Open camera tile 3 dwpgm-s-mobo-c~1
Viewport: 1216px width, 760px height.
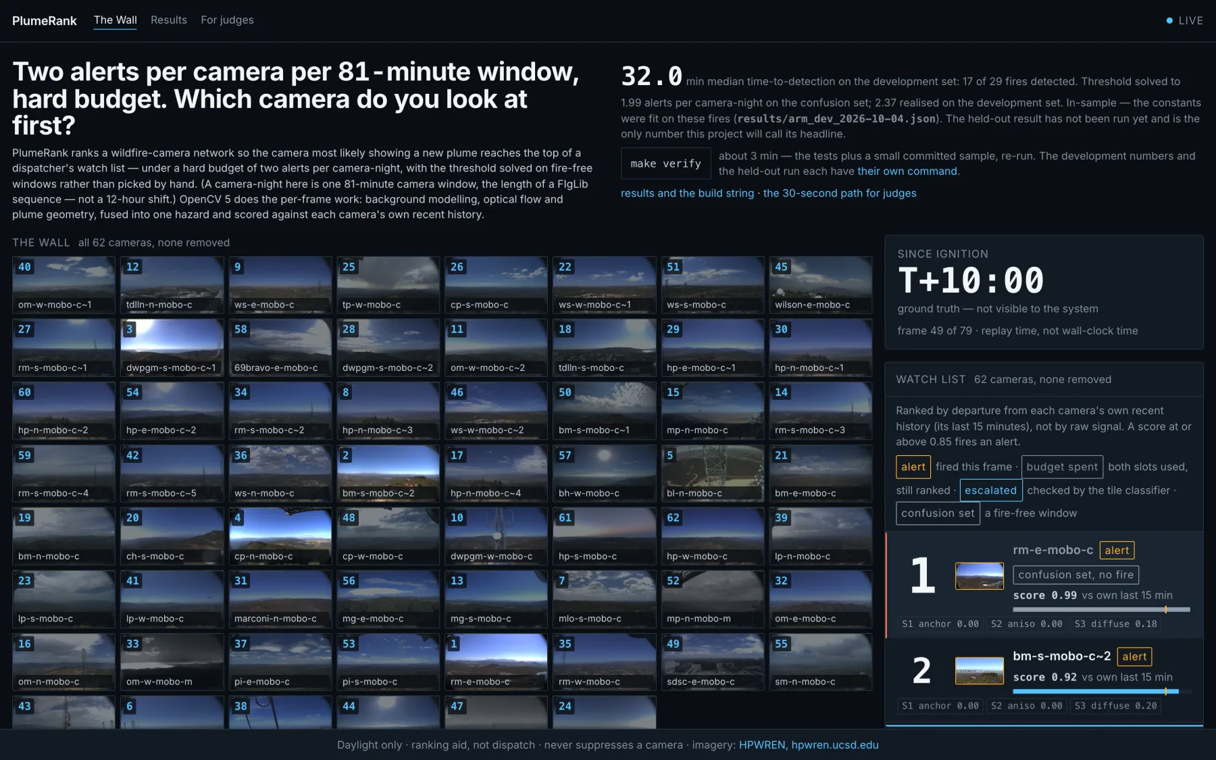coord(172,347)
